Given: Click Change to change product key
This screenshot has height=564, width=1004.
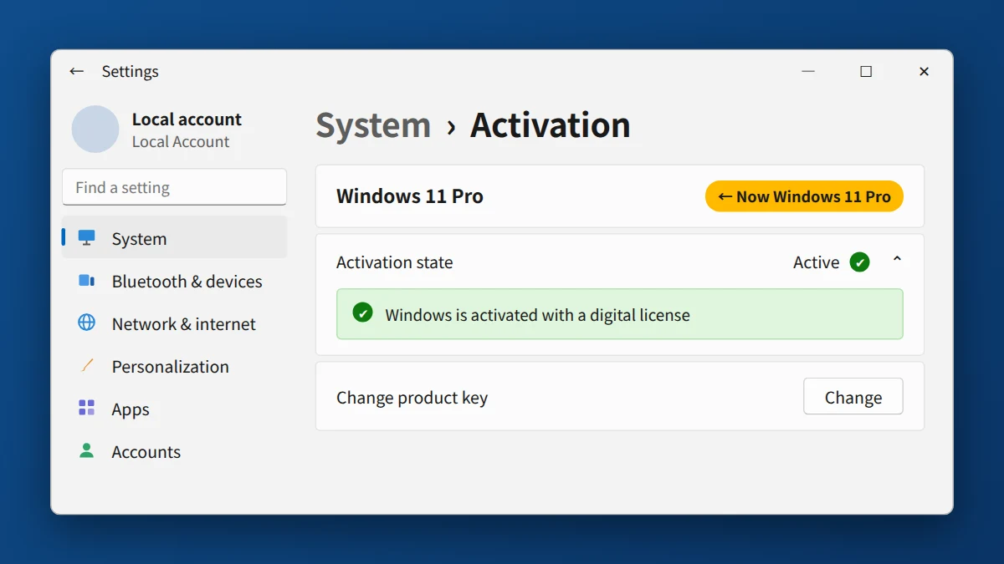Looking at the screenshot, I should [x=853, y=397].
